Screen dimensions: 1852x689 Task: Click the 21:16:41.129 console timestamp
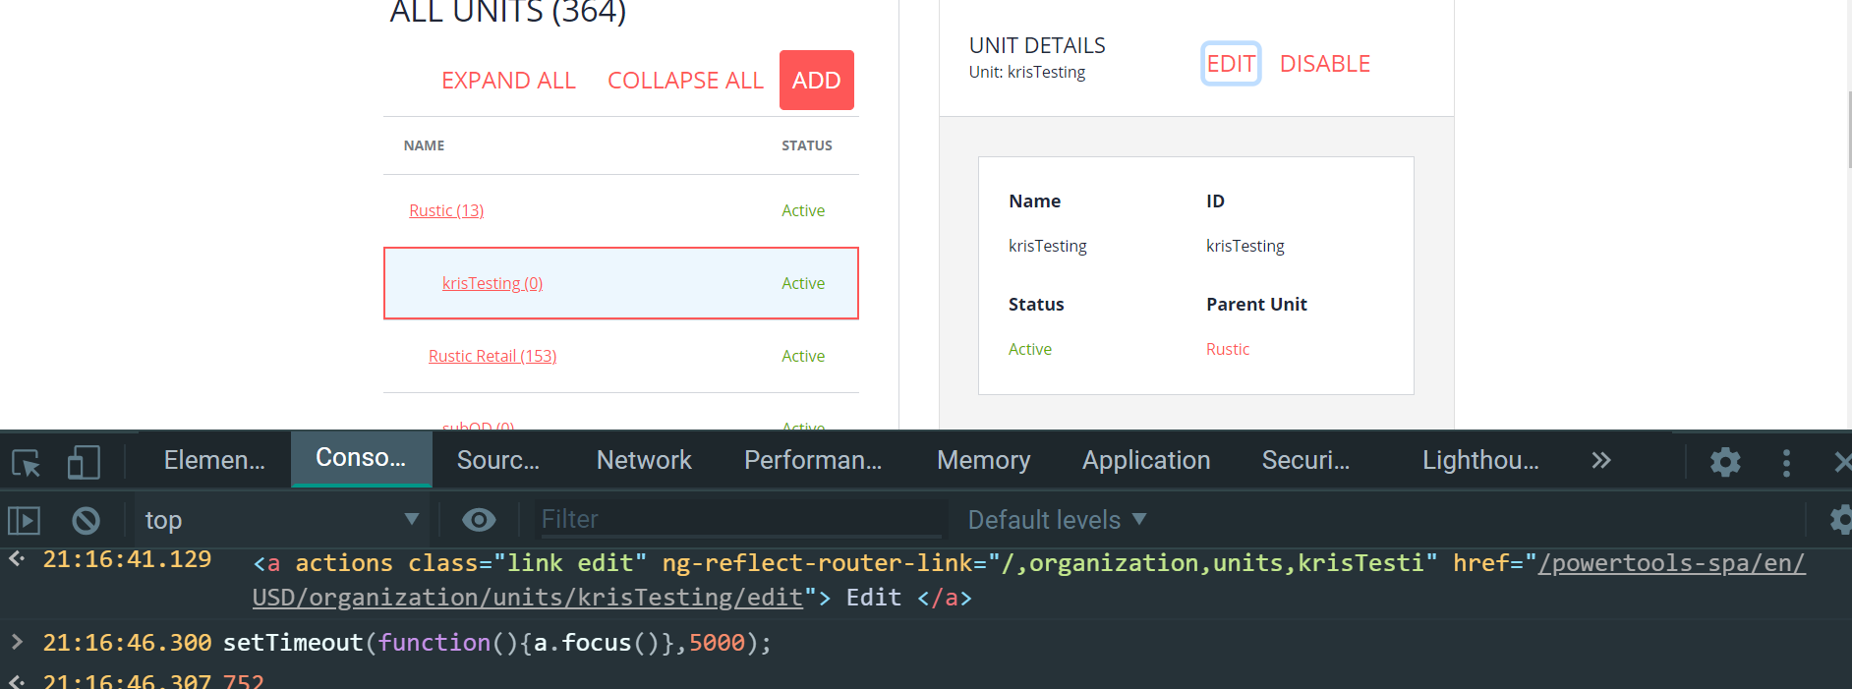127,559
